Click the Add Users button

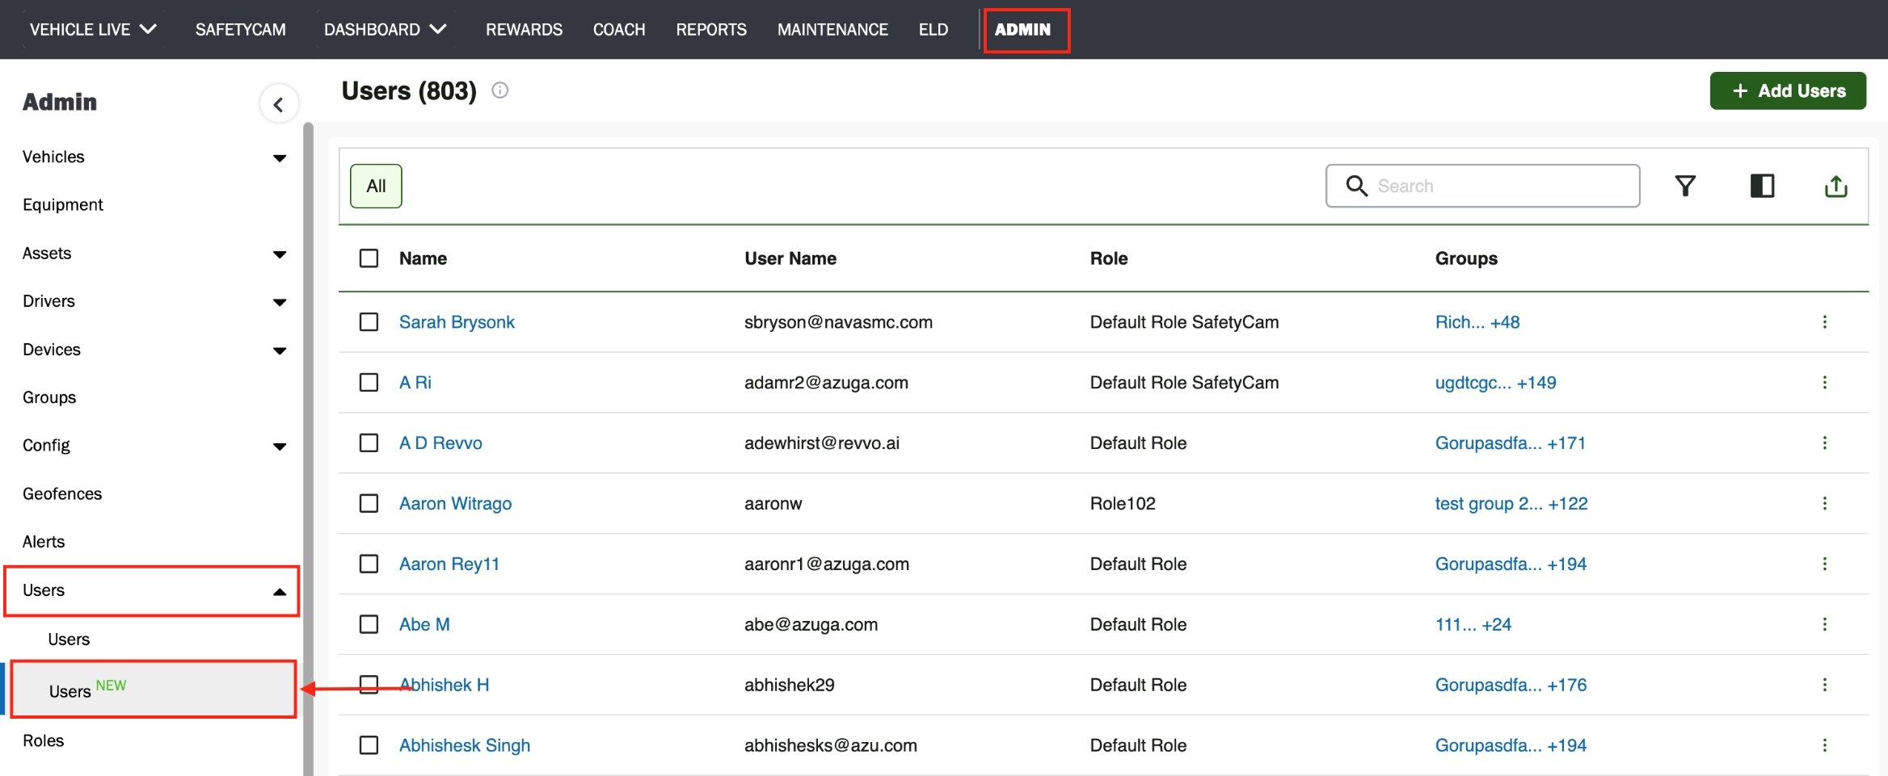tap(1788, 91)
